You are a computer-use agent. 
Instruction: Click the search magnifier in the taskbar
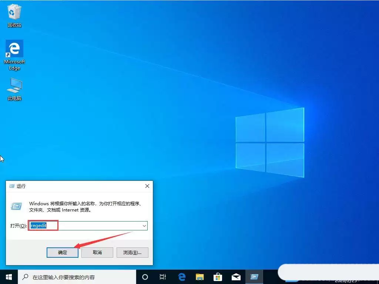25,277
